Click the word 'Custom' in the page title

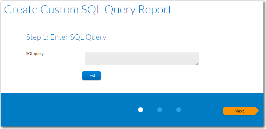coord(59,10)
